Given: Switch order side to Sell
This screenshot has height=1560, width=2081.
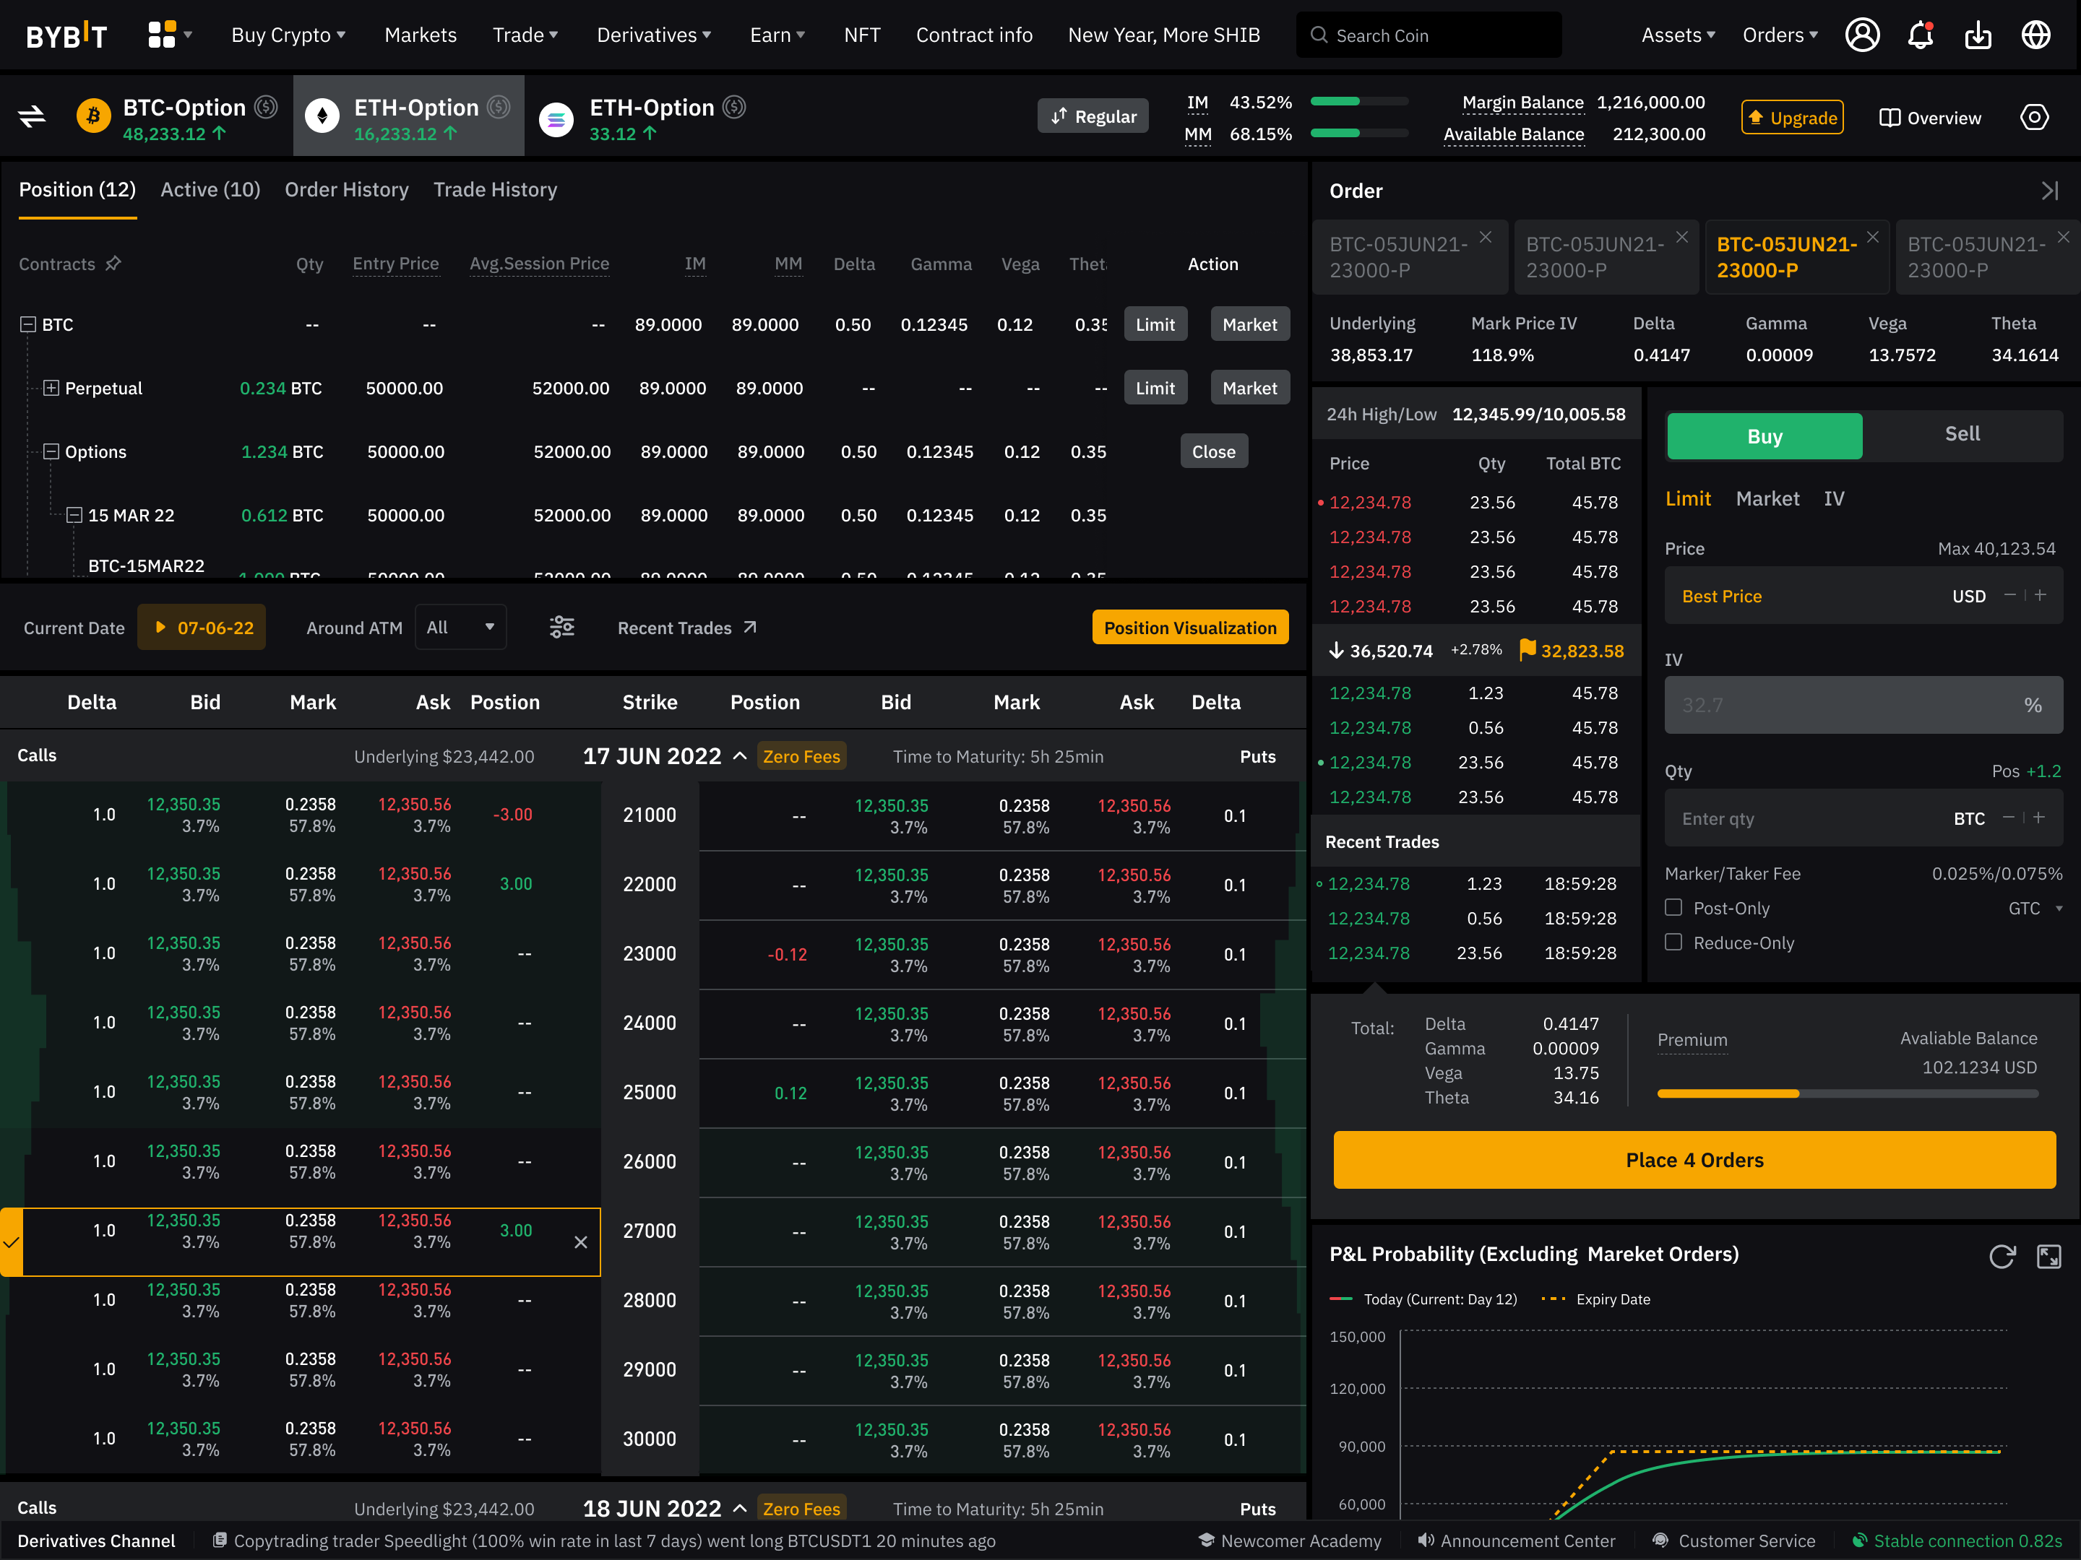Looking at the screenshot, I should 1962,435.
